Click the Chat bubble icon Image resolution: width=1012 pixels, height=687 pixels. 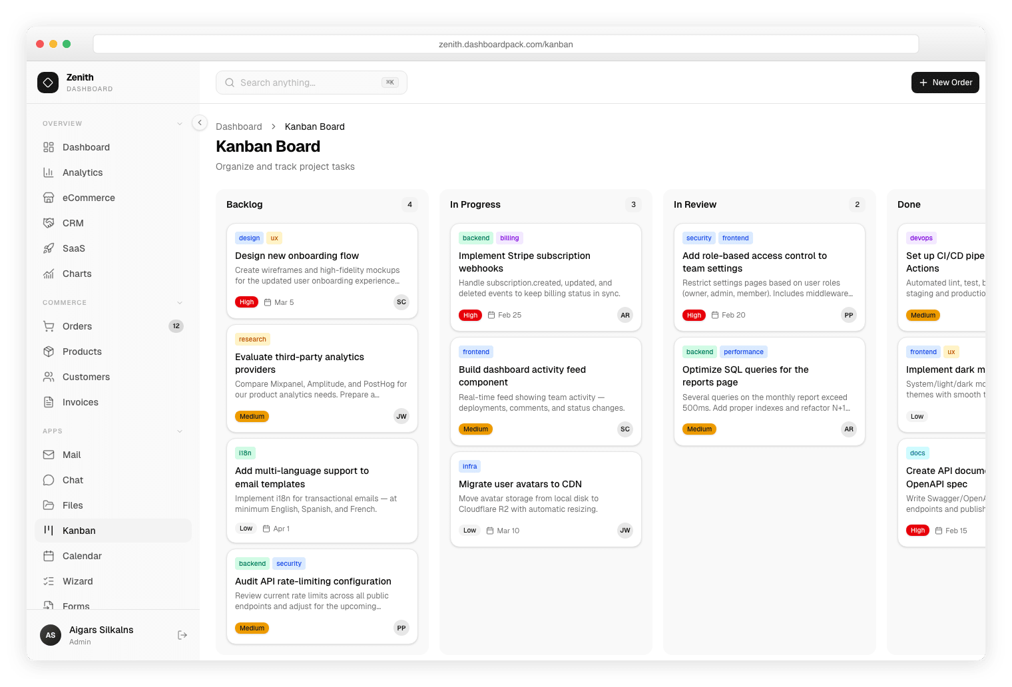(49, 480)
